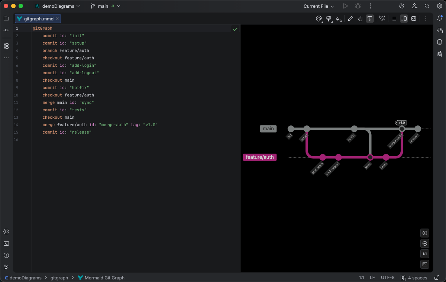
Task: Click the "add-login" string on line 6
Action: tap(83, 65)
